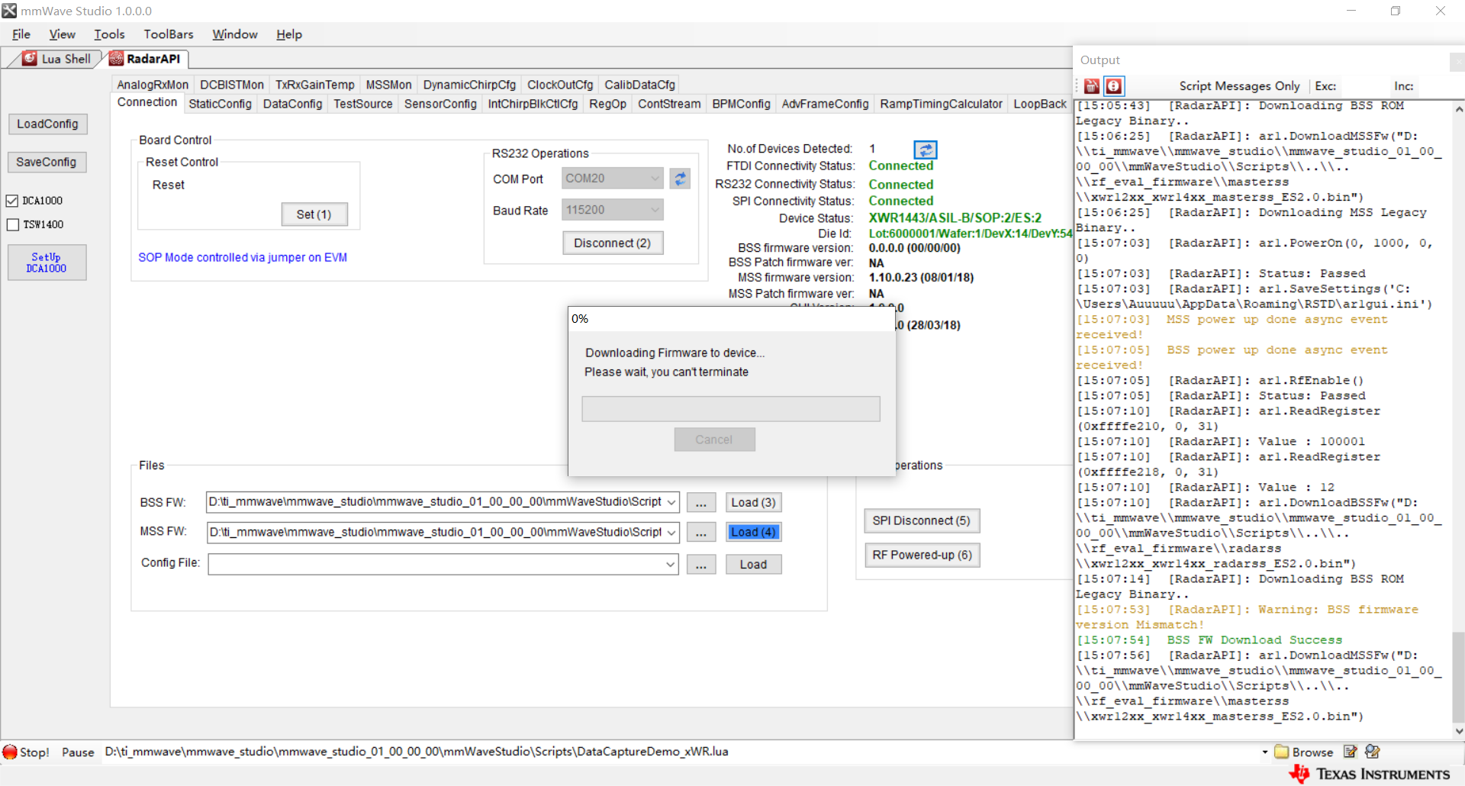Click the SetUp DCA1000 button
The height and width of the screenshot is (786, 1465).
[x=47, y=263]
